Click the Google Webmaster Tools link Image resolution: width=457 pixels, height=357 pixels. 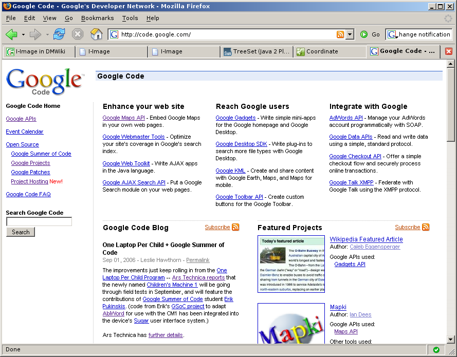coord(134,137)
